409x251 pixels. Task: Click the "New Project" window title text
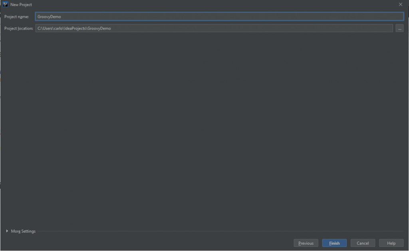coord(21,4)
